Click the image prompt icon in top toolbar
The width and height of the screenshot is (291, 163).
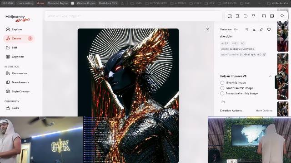tap(230, 16)
